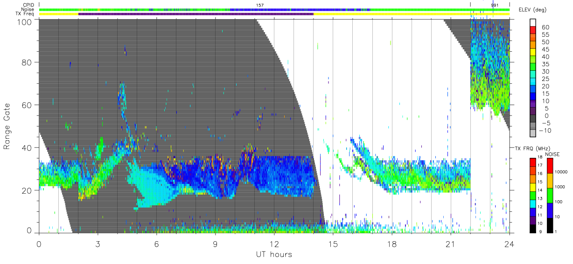The image size is (573, 264).
Task: Click the '1000' label on the NOISE scale
Action: coord(560,187)
